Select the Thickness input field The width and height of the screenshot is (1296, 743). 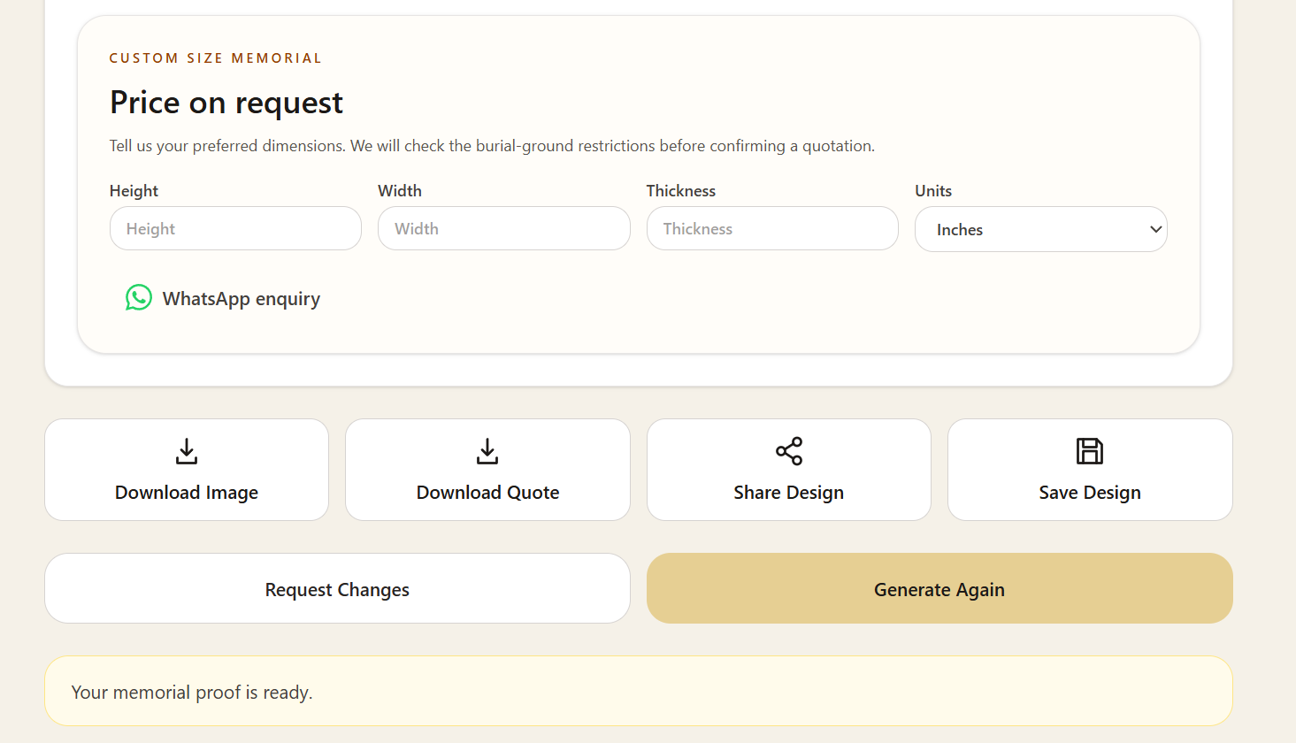[x=772, y=228]
